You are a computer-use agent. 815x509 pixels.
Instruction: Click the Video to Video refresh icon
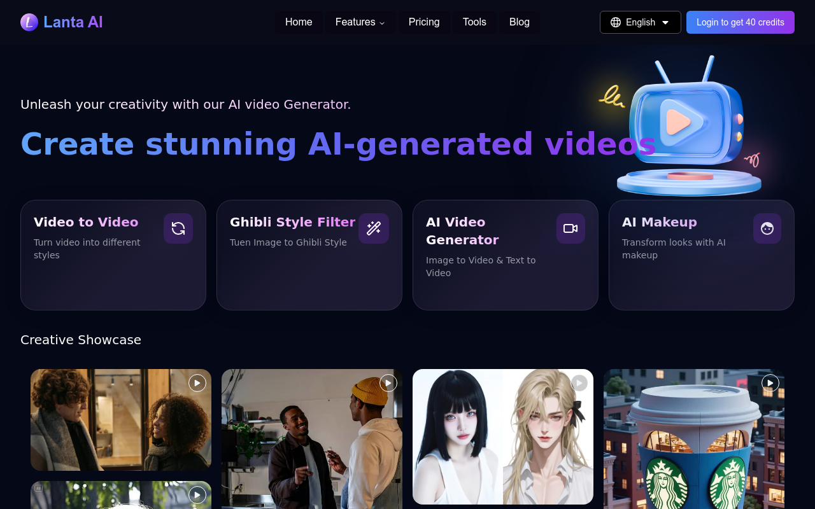(178, 228)
